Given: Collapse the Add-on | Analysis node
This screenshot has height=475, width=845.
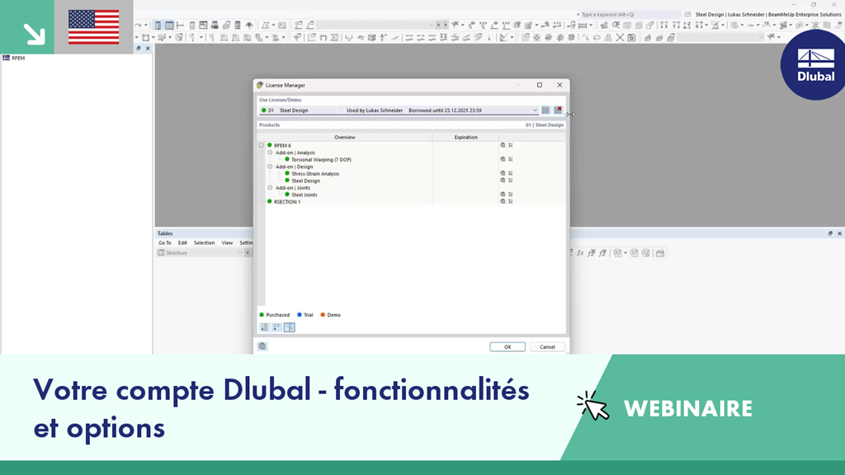Looking at the screenshot, I should (x=270, y=153).
